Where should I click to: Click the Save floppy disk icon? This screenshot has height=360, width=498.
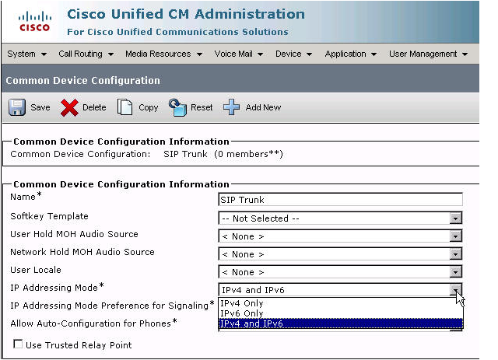coord(17,107)
